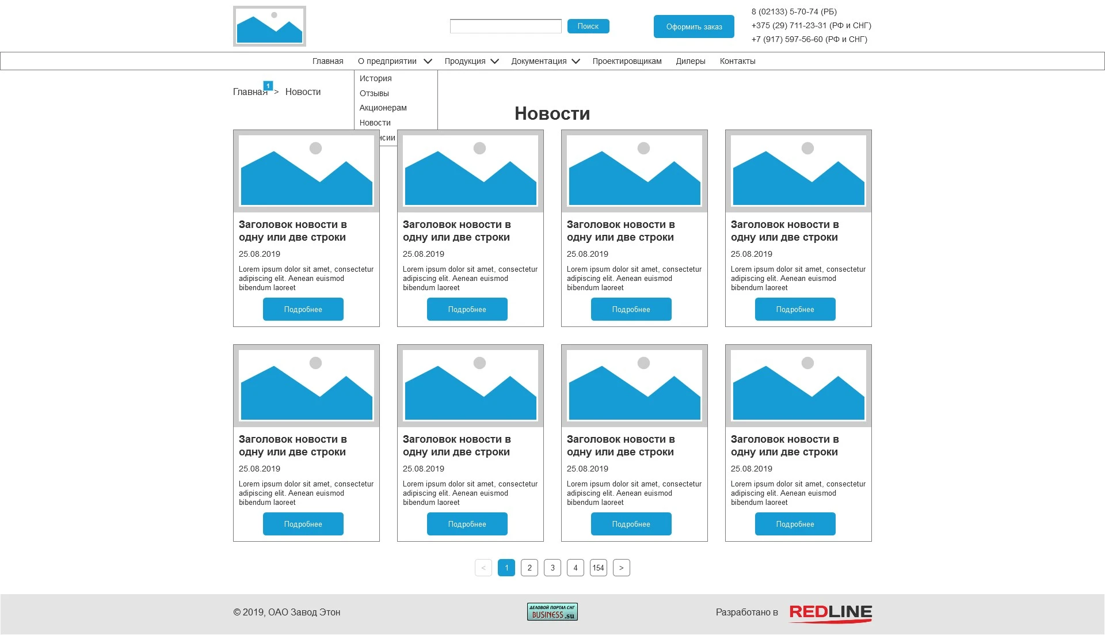Click the Поиск search button
This screenshot has height=635, width=1105.
click(x=588, y=26)
